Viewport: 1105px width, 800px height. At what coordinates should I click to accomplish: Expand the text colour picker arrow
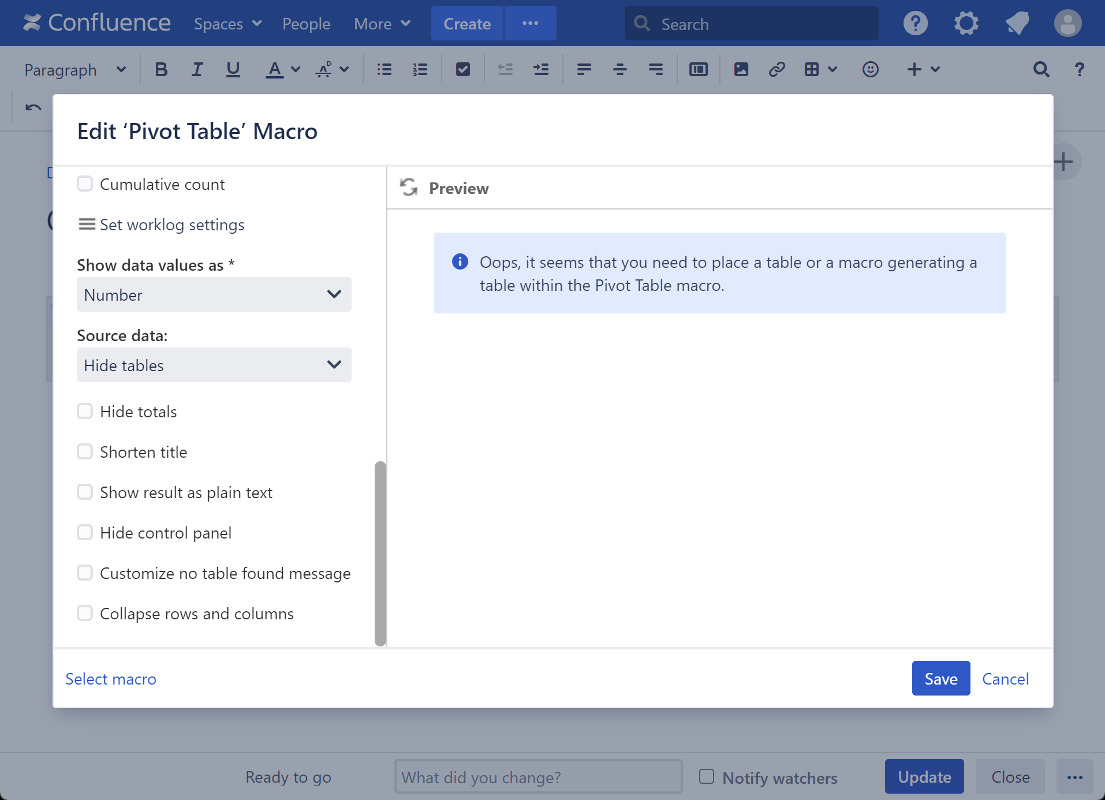pyautogui.click(x=296, y=70)
